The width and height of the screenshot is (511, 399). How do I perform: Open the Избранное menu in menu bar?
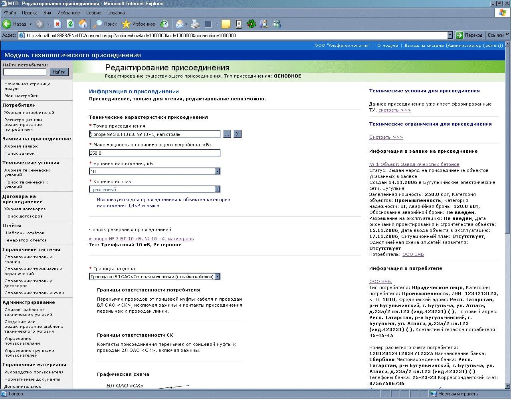click(69, 13)
